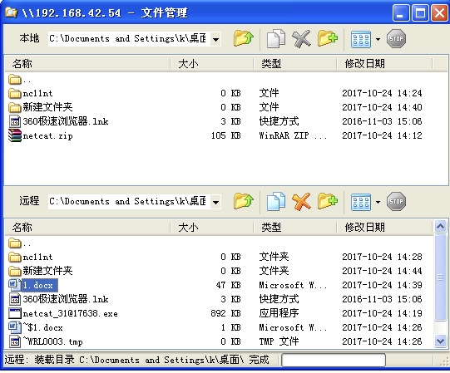Sort remote list by 名称 column
The height and width of the screenshot is (373, 450).
coord(87,228)
